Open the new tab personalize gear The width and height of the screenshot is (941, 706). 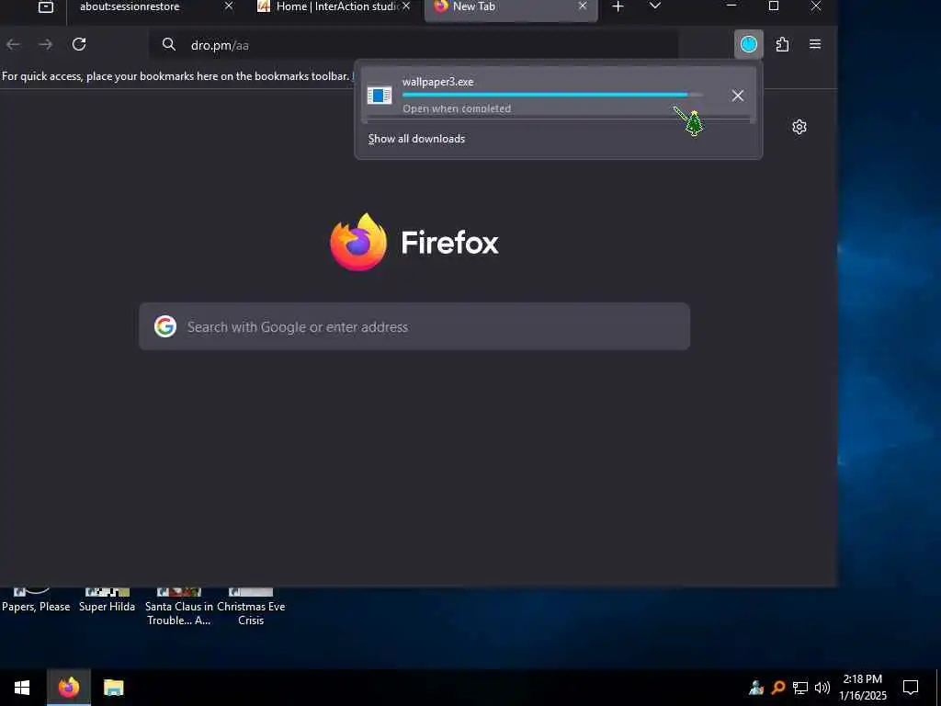[x=799, y=127]
